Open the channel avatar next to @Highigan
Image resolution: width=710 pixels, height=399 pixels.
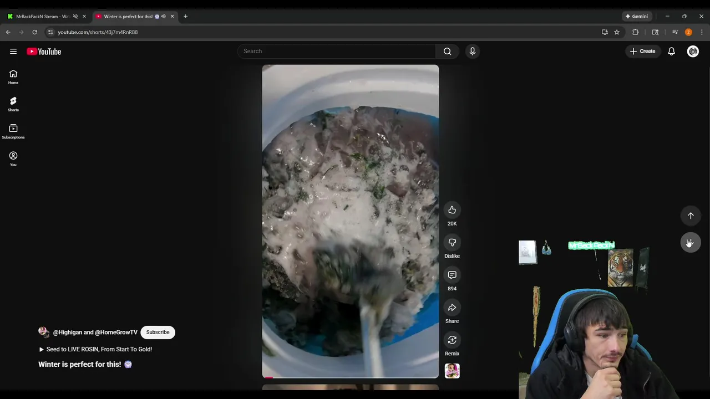pyautogui.click(x=43, y=332)
